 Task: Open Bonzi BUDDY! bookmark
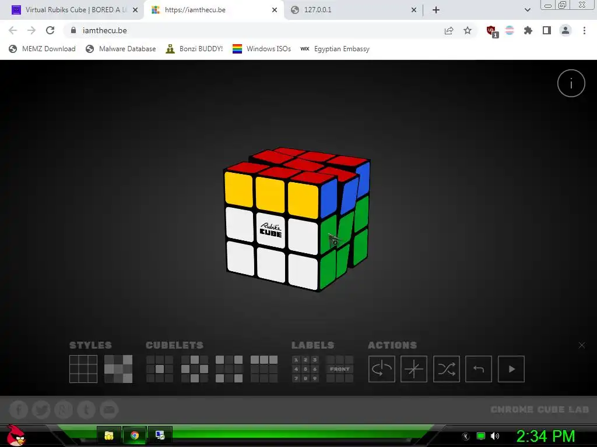(194, 49)
